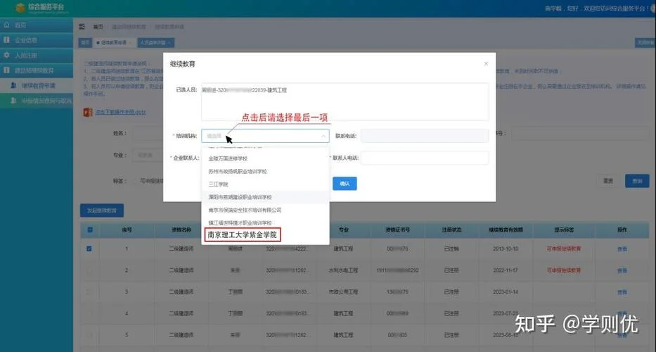Close the 人员选择详情 tab using its x
The width and height of the screenshot is (656, 352).
tap(170, 43)
